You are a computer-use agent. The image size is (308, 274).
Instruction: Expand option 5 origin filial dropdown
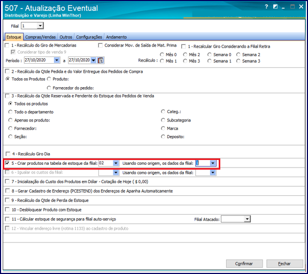[213, 163]
